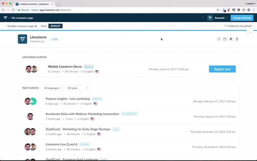Click the gear-shaped extension icon in toolbar

tap(249, 10)
